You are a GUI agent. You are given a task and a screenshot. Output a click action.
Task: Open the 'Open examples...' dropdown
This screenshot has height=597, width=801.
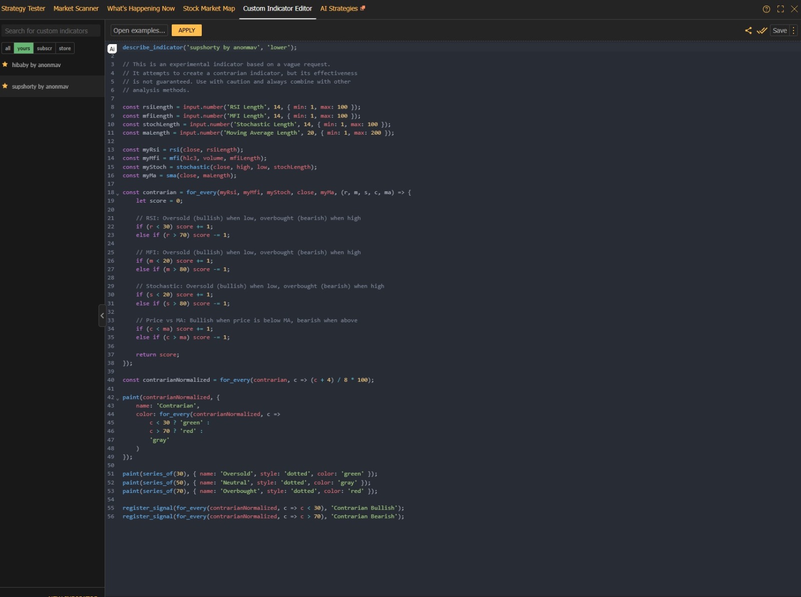[139, 31]
